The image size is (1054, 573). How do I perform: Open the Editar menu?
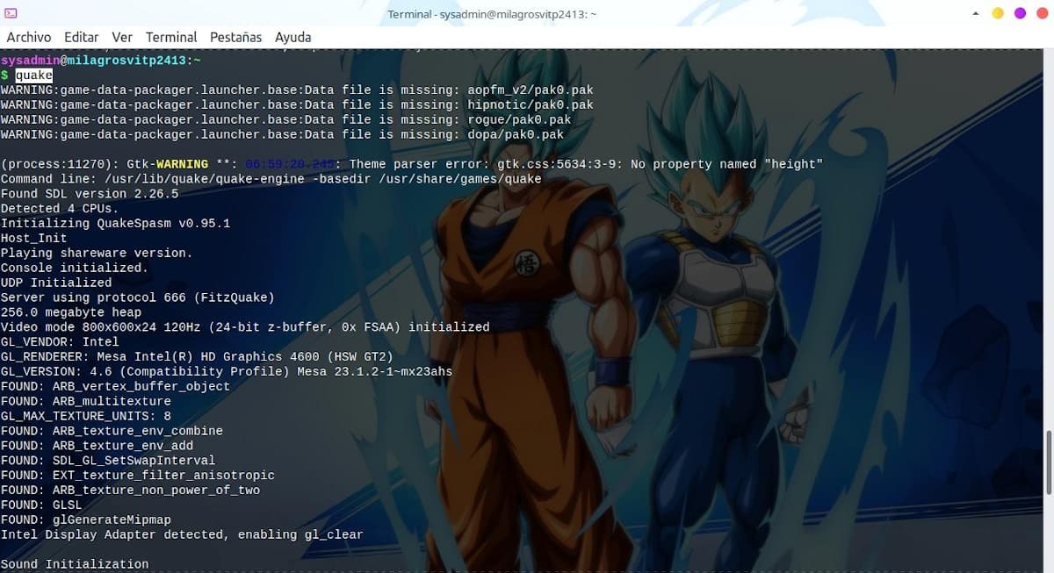[x=82, y=38]
